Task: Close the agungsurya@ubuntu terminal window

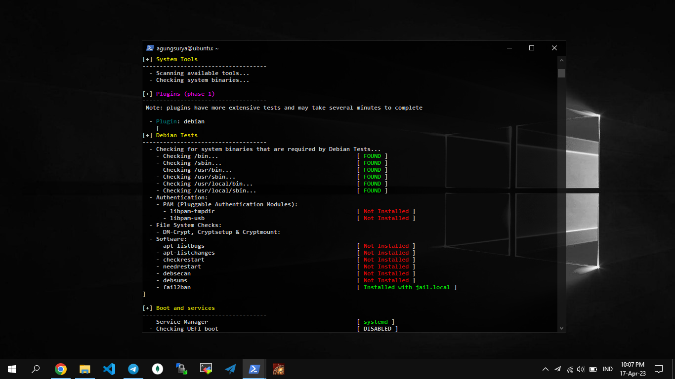Action: tap(554, 48)
